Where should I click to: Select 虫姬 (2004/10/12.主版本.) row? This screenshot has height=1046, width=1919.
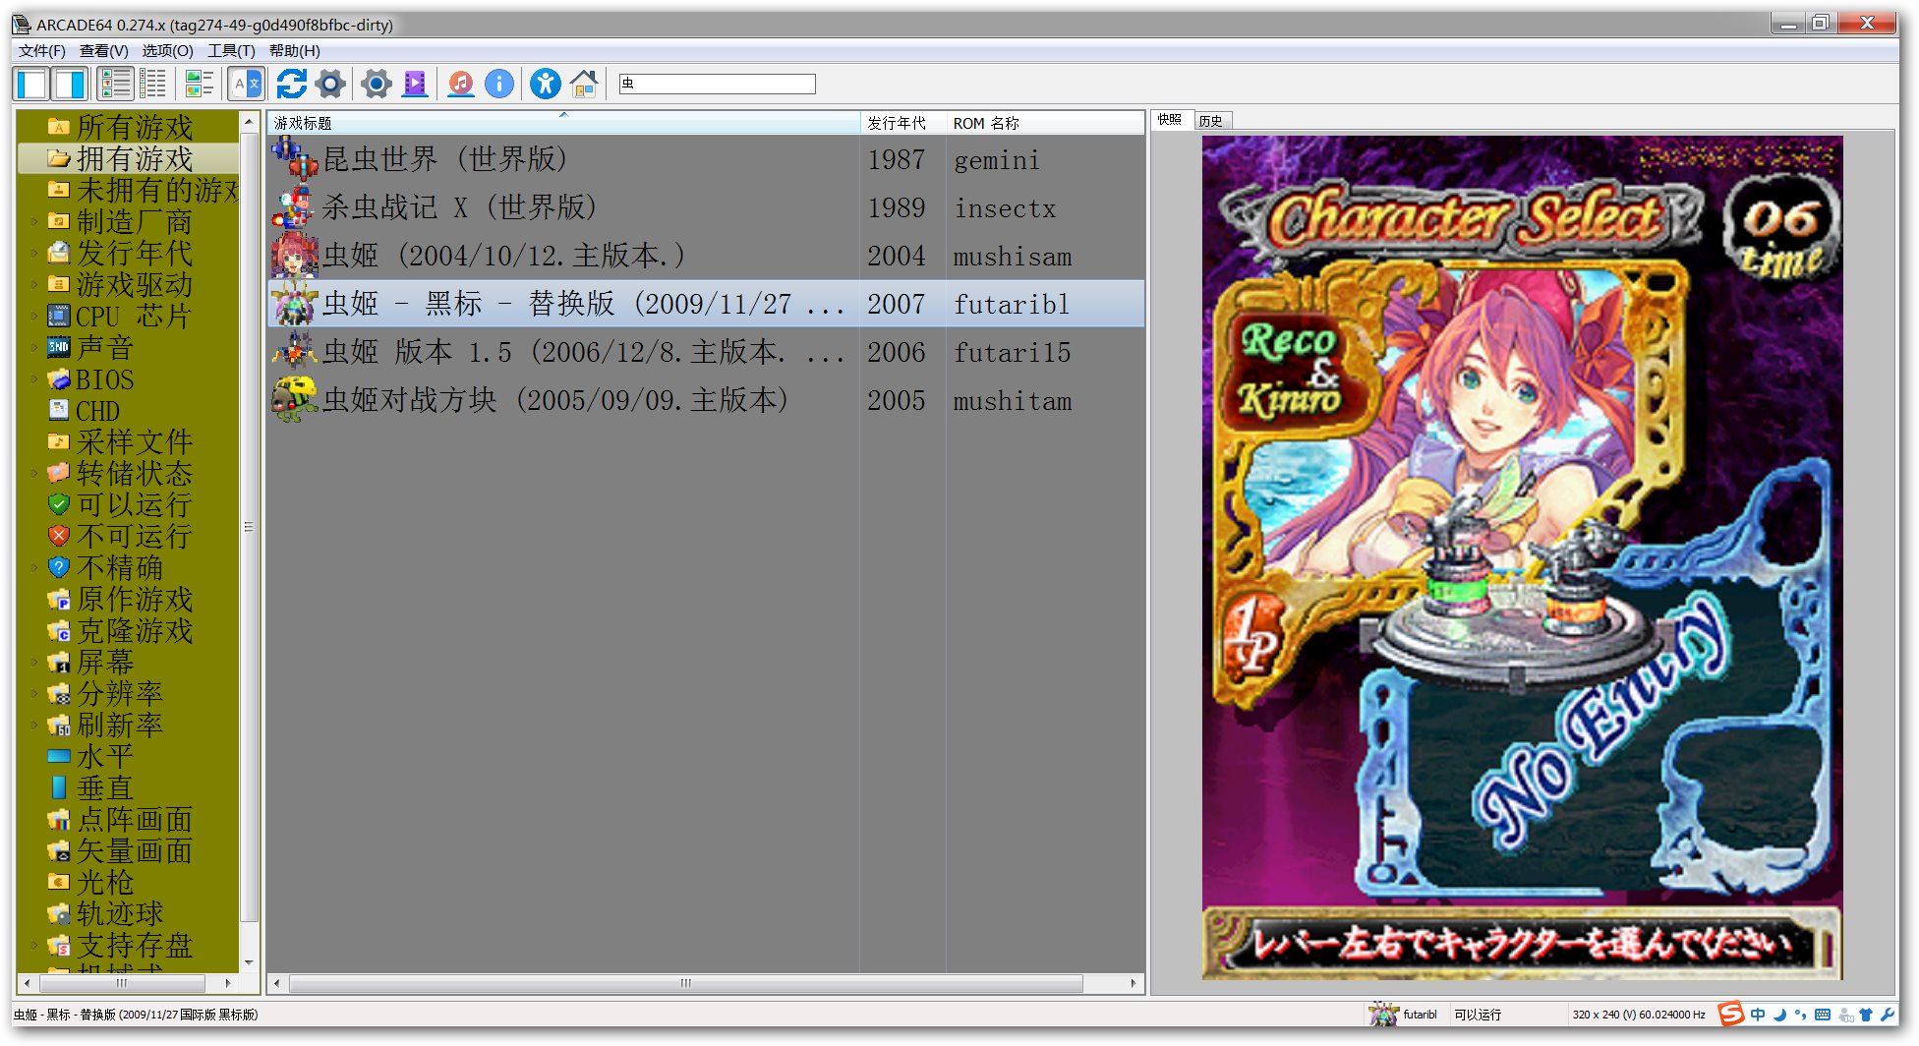coord(706,256)
